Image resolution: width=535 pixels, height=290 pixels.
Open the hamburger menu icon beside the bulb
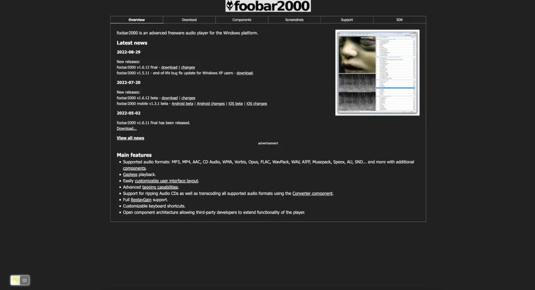point(25,280)
